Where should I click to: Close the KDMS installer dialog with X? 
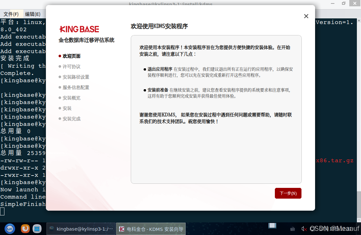[x=306, y=16]
